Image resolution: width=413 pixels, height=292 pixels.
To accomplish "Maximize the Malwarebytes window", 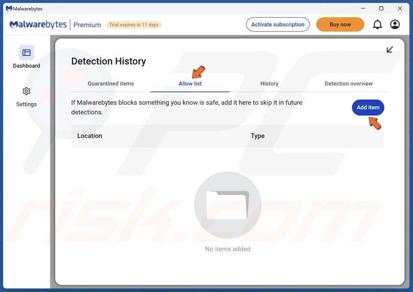I will point(381,8).
